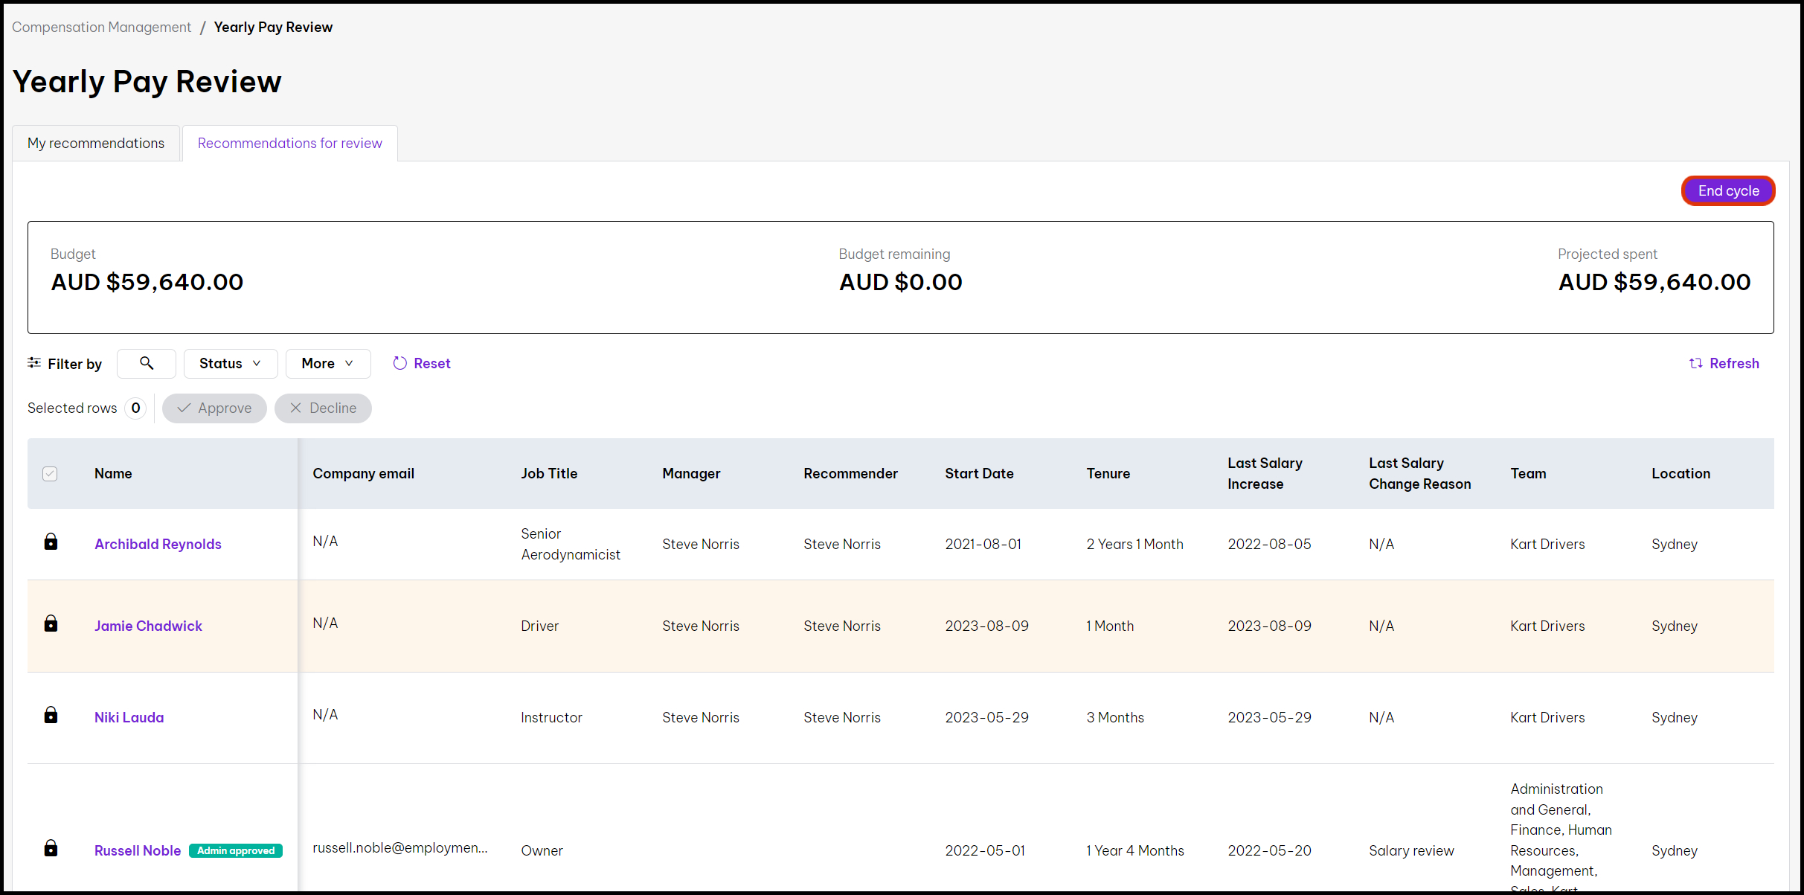
Task: Click lock icon beside Archibald Reynolds
Action: [51, 542]
